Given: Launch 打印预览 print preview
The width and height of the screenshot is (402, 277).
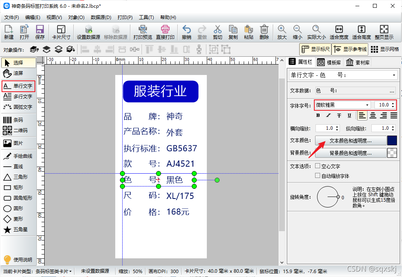Looking at the screenshot, I should point(142,32).
